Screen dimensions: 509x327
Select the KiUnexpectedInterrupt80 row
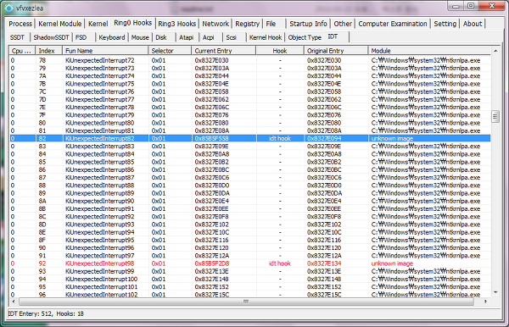(x=250, y=123)
